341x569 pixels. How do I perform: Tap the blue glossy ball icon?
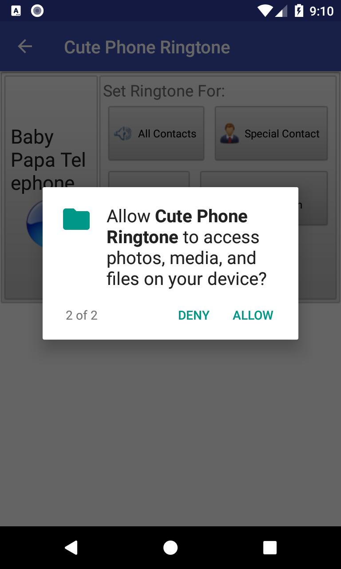coord(35,223)
